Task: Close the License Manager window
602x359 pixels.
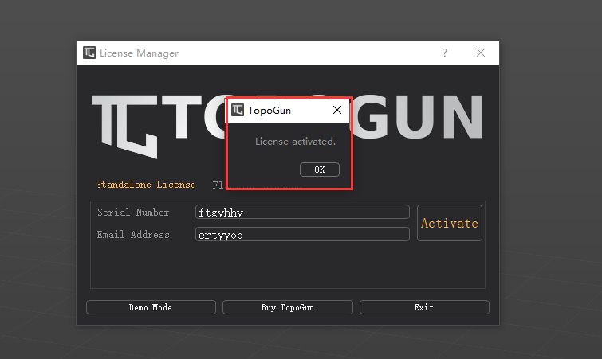Action: (x=481, y=53)
